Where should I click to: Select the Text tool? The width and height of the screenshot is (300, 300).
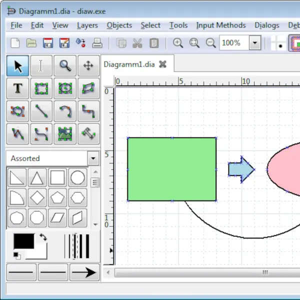[17, 88]
